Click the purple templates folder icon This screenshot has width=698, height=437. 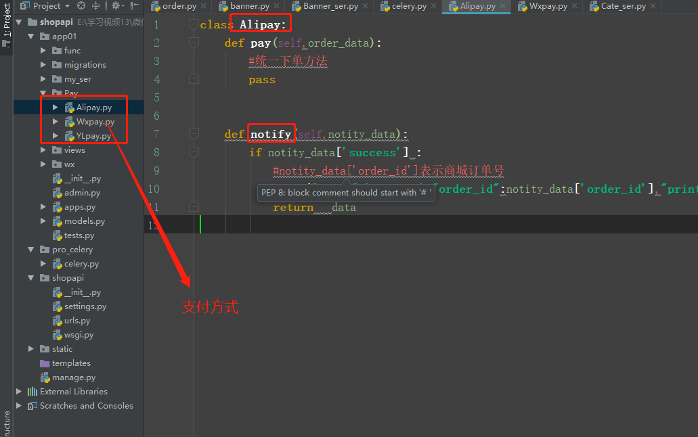45,363
